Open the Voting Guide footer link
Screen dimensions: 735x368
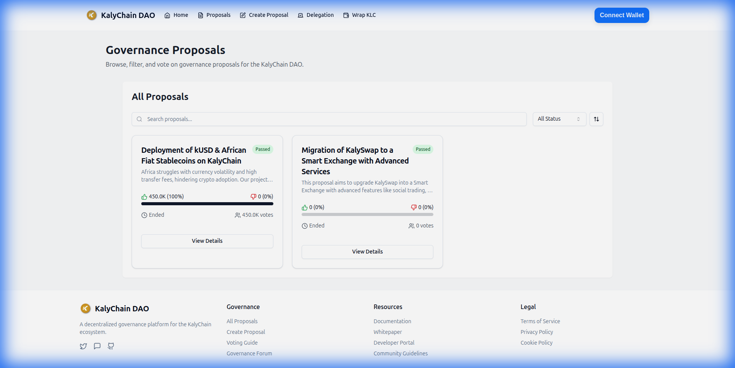pyautogui.click(x=242, y=343)
